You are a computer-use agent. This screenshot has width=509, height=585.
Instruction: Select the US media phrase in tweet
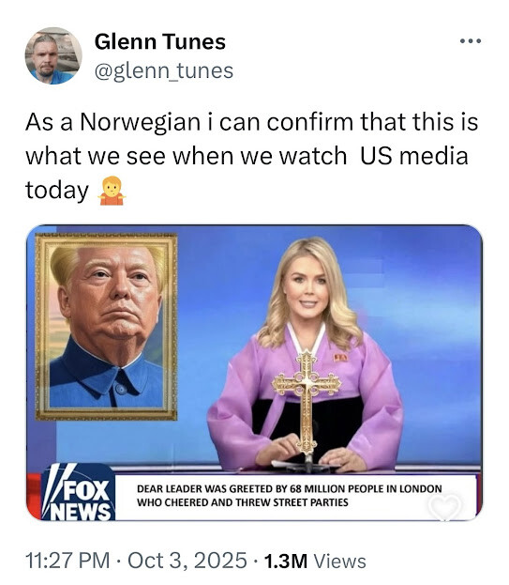point(414,156)
